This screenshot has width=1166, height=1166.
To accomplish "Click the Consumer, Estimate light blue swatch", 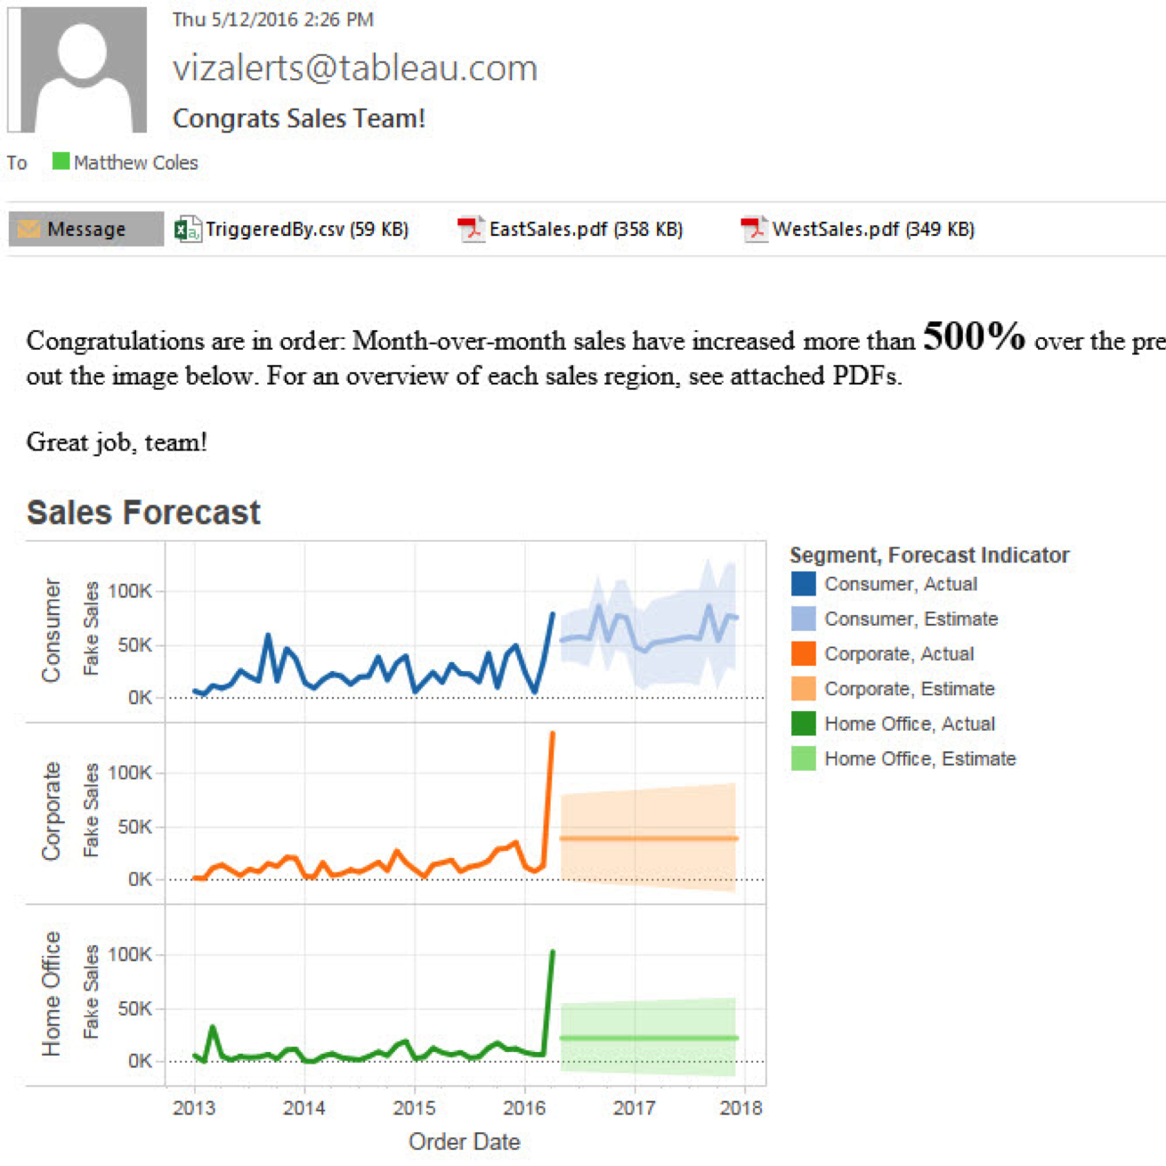I will 803,619.
